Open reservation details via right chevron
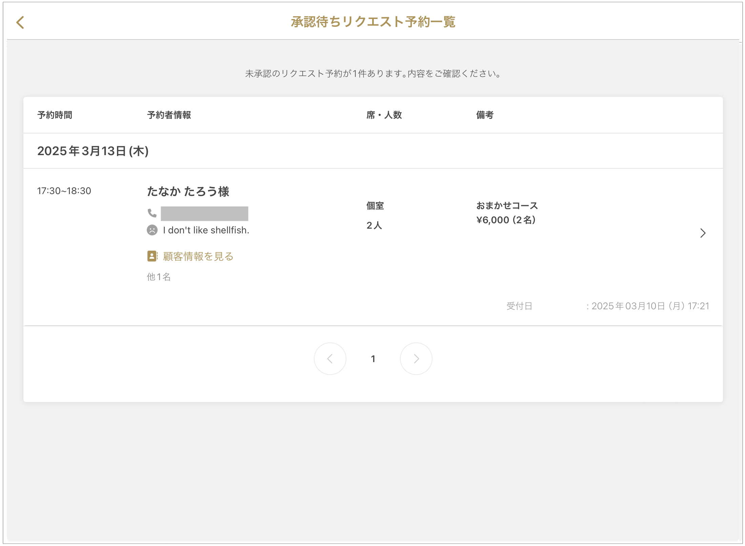Screen dimensions: 745x546 click(703, 233)
